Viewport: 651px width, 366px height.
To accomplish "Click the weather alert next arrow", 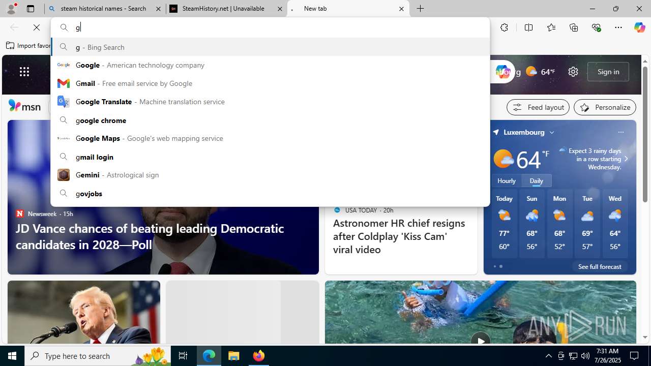I will (x=626, y=159).
